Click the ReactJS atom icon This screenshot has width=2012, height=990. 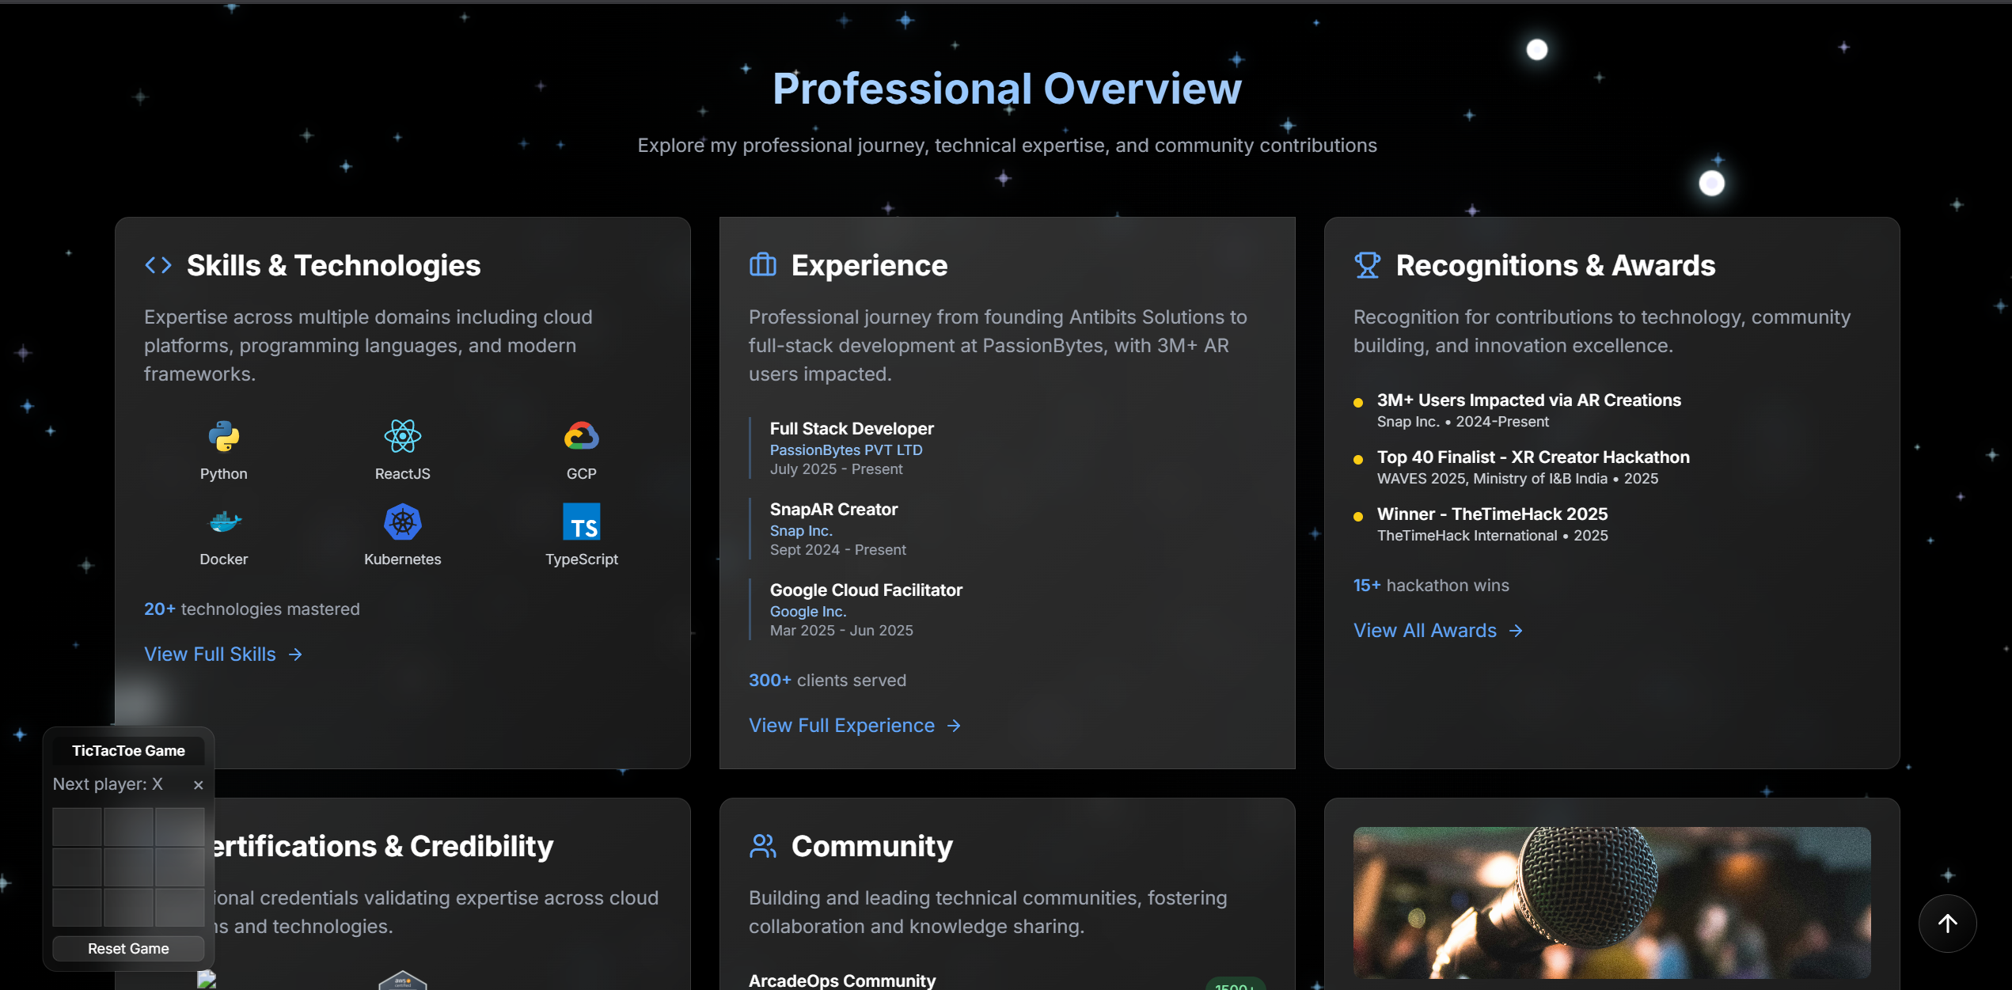(x=402, y=436)
